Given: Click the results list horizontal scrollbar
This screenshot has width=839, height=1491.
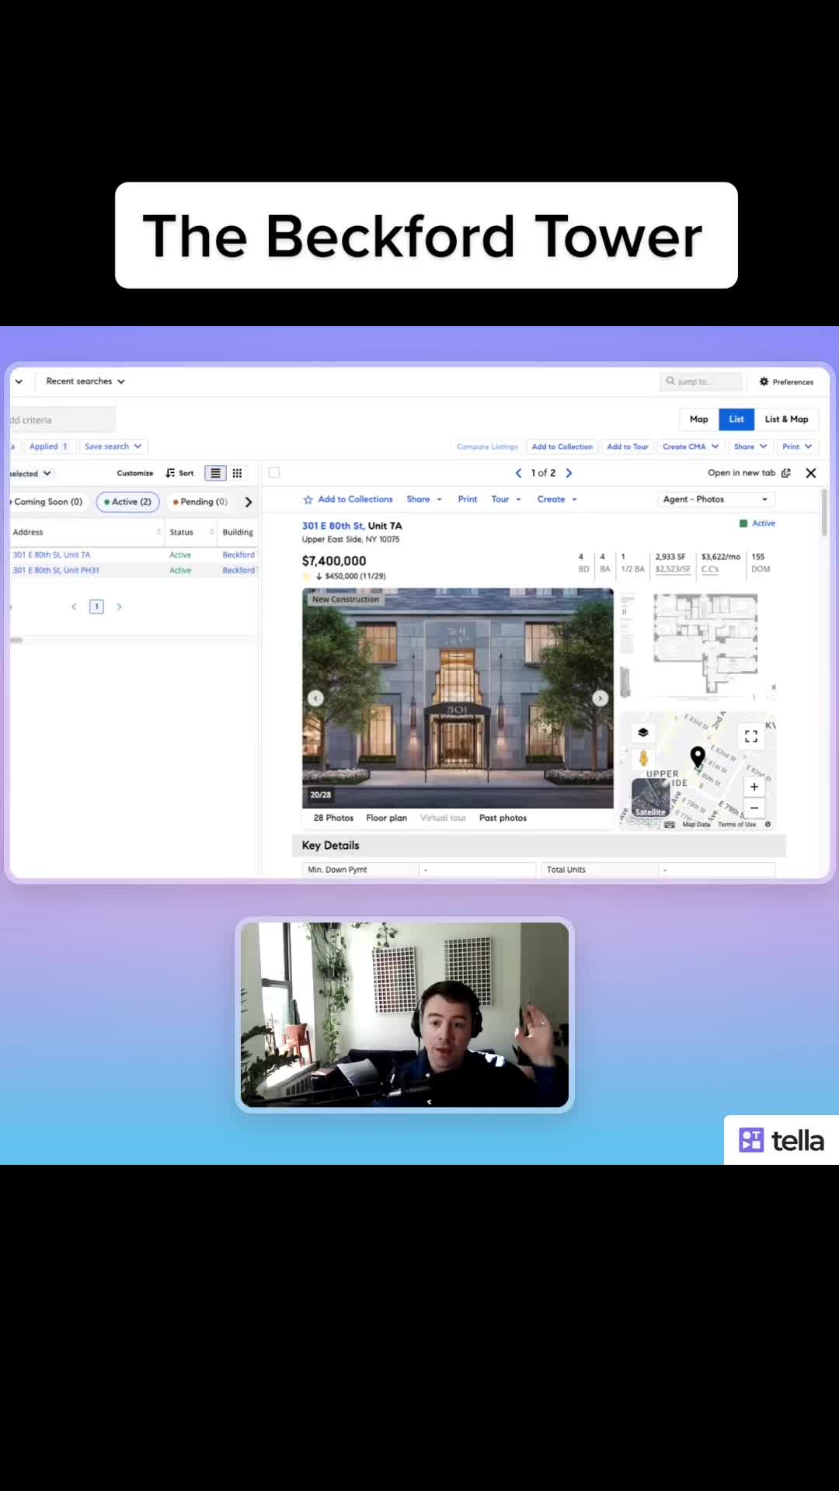Looking at the screenshot, I should [16, 640].
